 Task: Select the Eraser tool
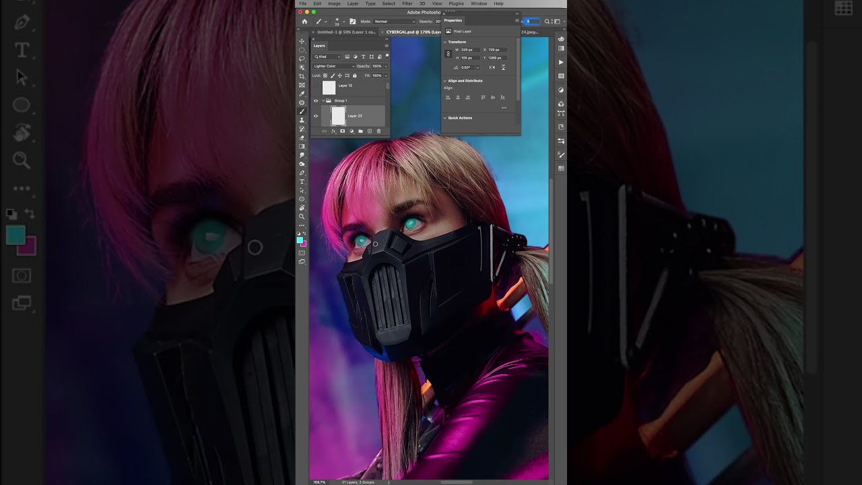click(302, 137)
